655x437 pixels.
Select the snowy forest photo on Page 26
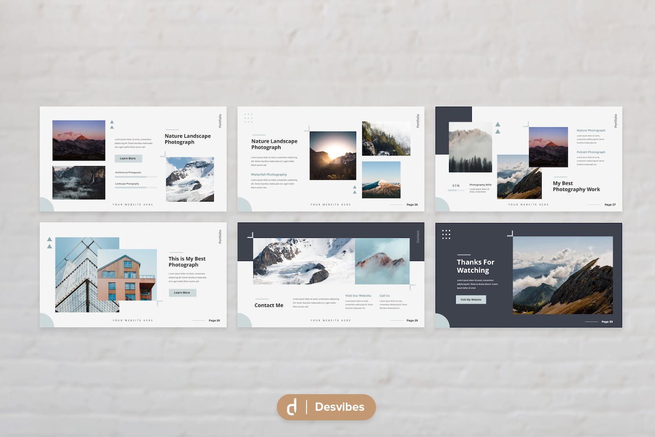pos(386,138)
